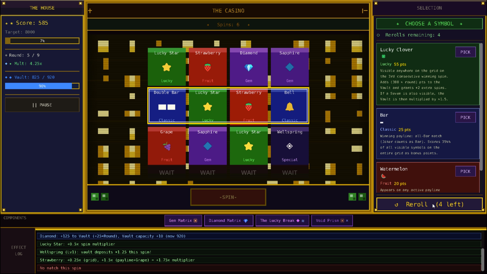Toggle The Lucky Break component
This screenshot has width=487, height=274.
coord(282,220)
